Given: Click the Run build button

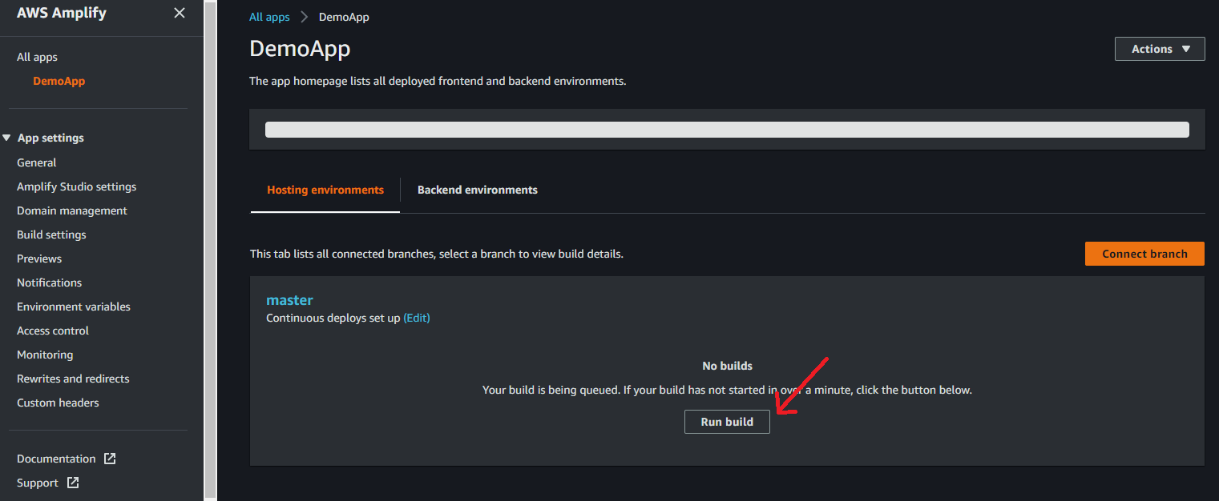Looking at the screenshot, I should 727,422.
